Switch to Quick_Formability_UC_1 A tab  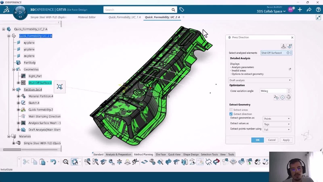(x=124, y=17)
